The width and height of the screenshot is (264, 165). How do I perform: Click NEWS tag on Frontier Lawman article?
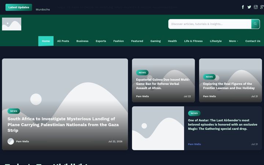[x=209, y=77]
